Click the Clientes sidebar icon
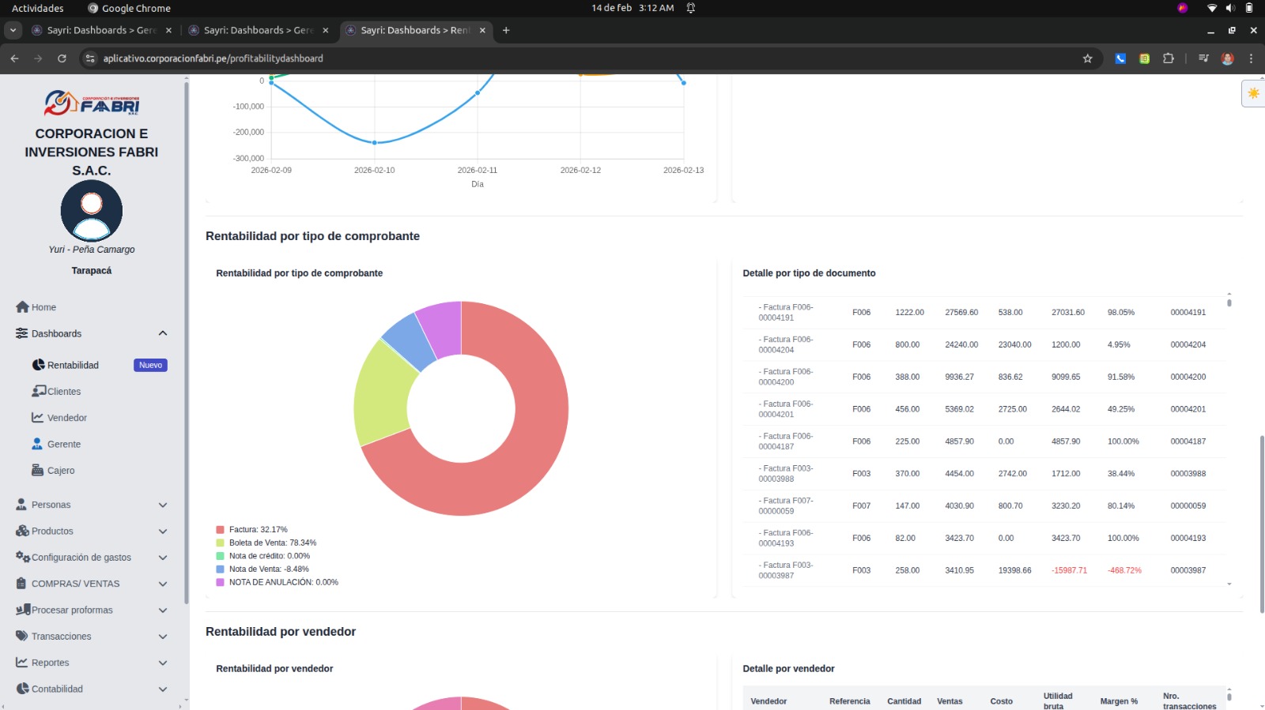Screen dimensions: 1265x710 click(39, 391)
